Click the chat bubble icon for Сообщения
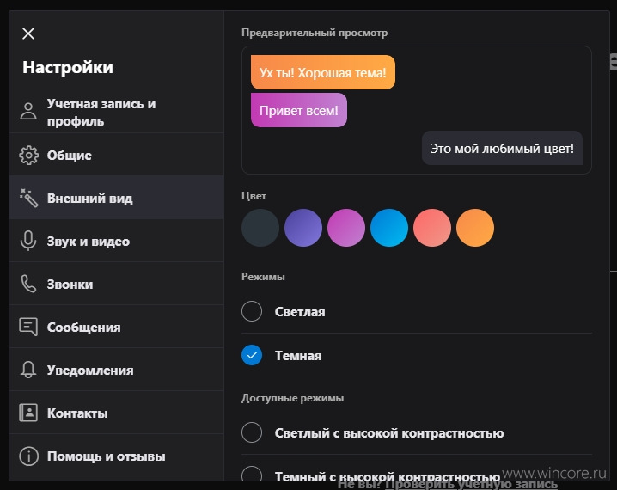Screen dimensions: 617x490 (x=28, y=327)
